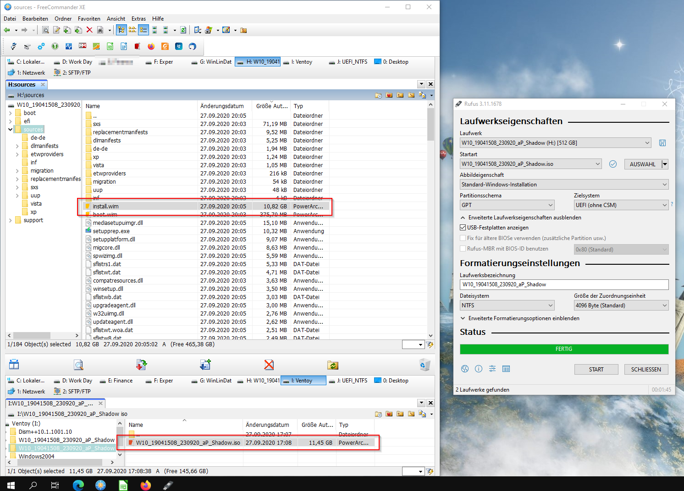This screenshot has width=684, height=491.
Task: Click the START button in Rufus
Action: [x=596, y=369]
